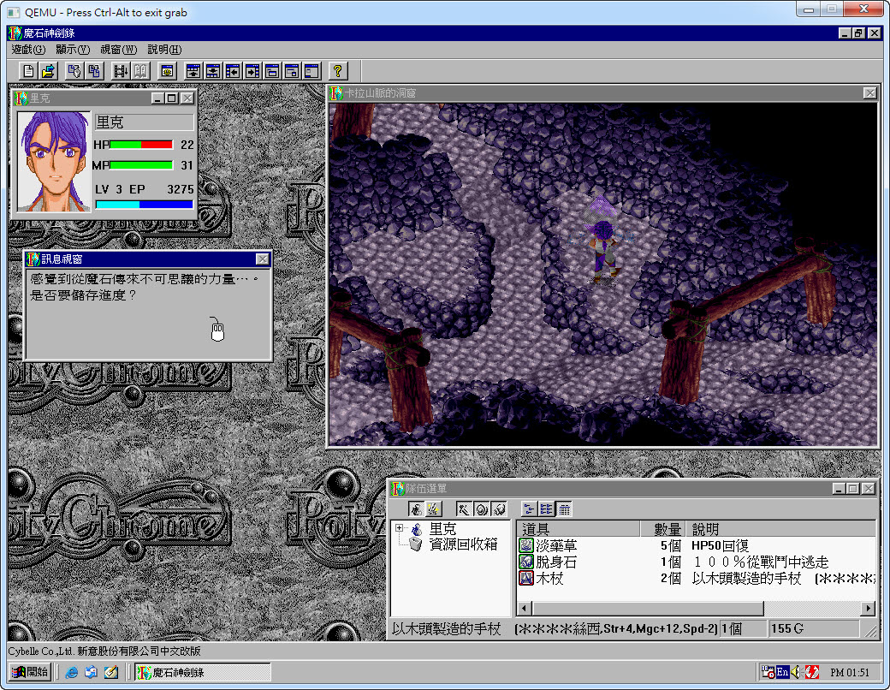The height and width of the screenshot is (690, 890).
Task: Select the 木杖 wooden staff item row
Action: (x=549, y=579)
